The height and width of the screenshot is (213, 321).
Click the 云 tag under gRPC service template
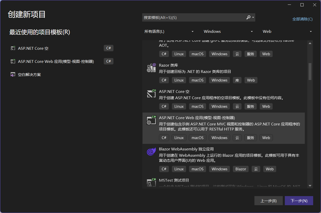(x=237, y=54)
